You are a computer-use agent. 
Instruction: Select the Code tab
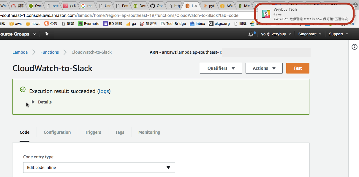coord(24,132)
